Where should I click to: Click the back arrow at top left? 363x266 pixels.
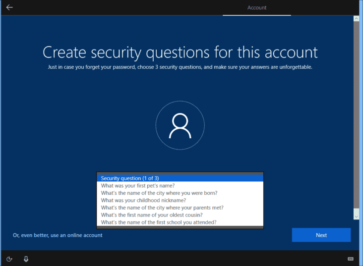pos(9,7)
